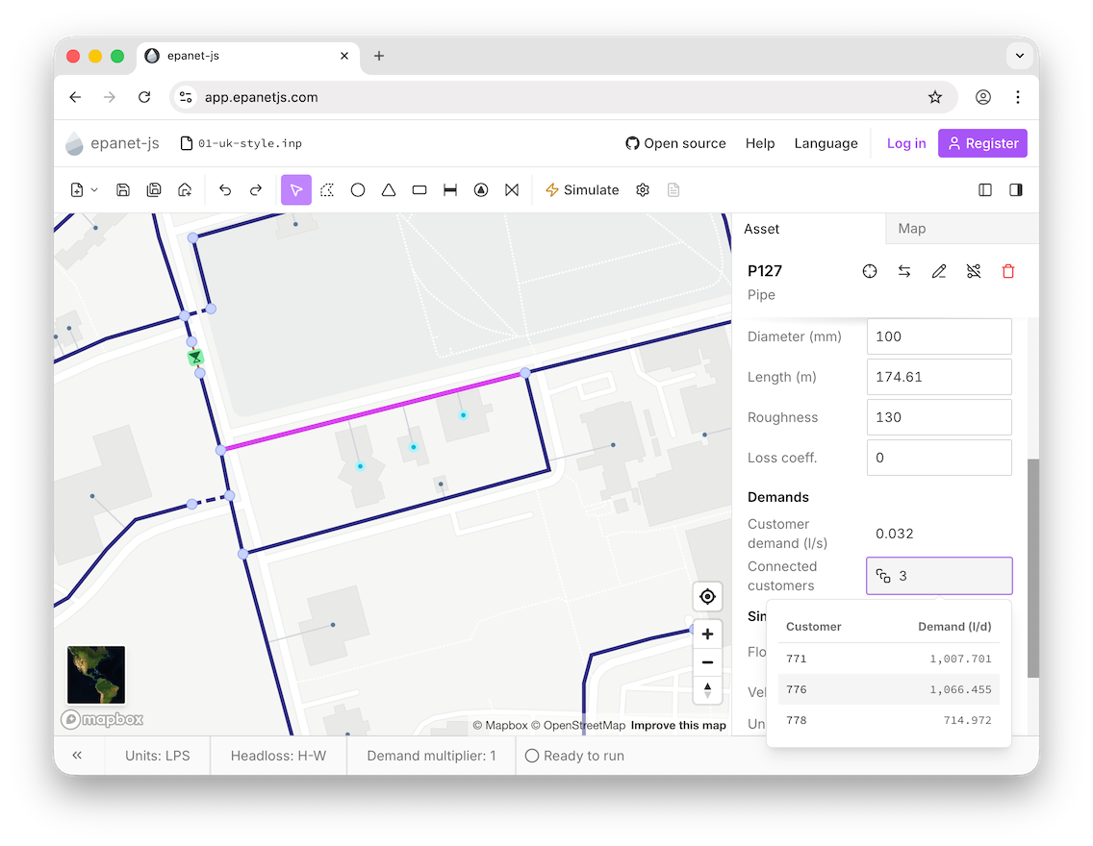Split pipe P127 with the scissors icon

(x=974, y=271)
